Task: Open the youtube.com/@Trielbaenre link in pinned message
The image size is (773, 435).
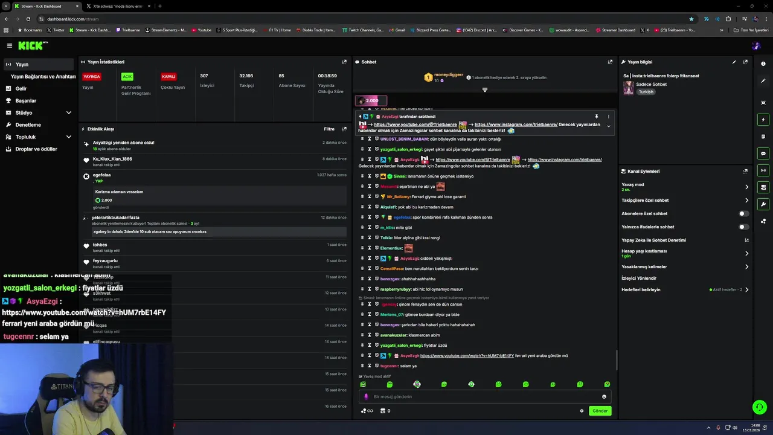Action: (415, 124)
